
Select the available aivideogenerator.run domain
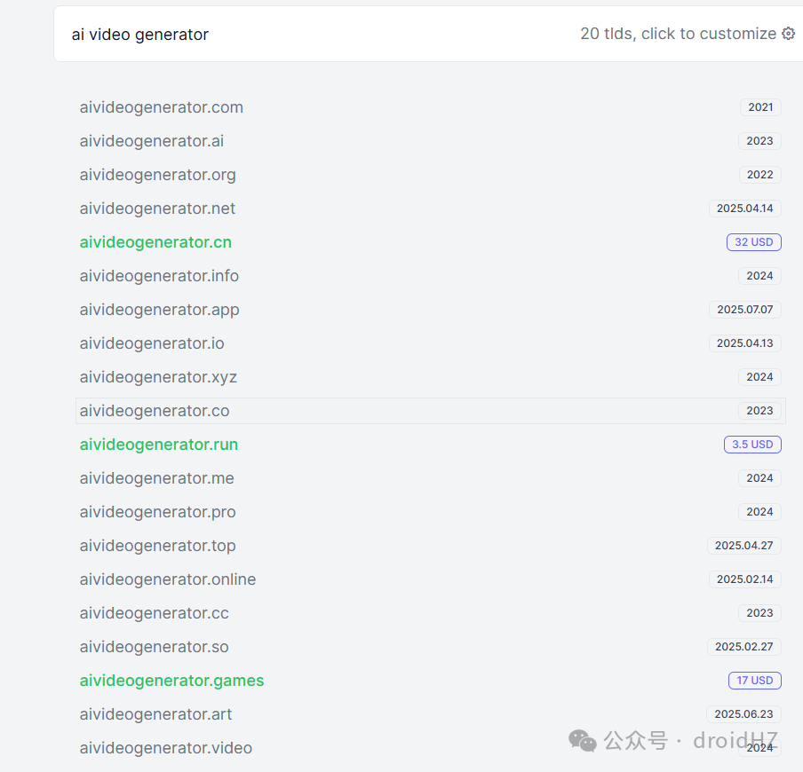point(159,445)
